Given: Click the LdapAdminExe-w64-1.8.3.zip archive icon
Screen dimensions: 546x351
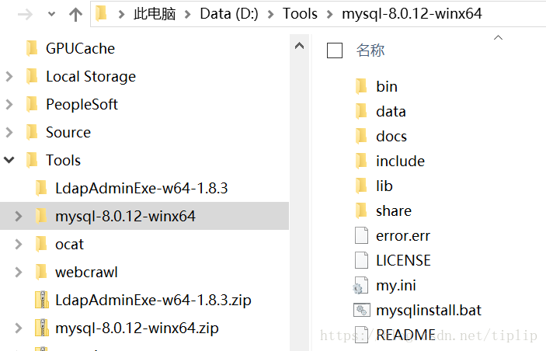Looking at the screenshot, I should (x=41, y=301).
